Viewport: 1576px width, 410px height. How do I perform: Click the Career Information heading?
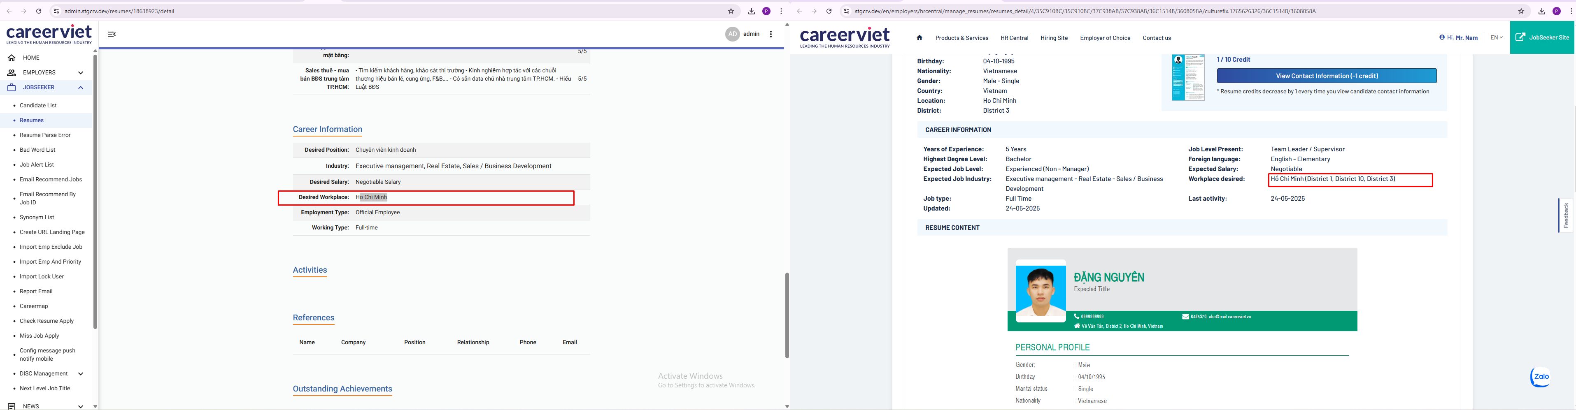[327, 130]
